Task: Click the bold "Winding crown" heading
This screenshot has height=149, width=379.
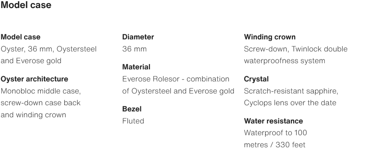Action: point(270,37)
